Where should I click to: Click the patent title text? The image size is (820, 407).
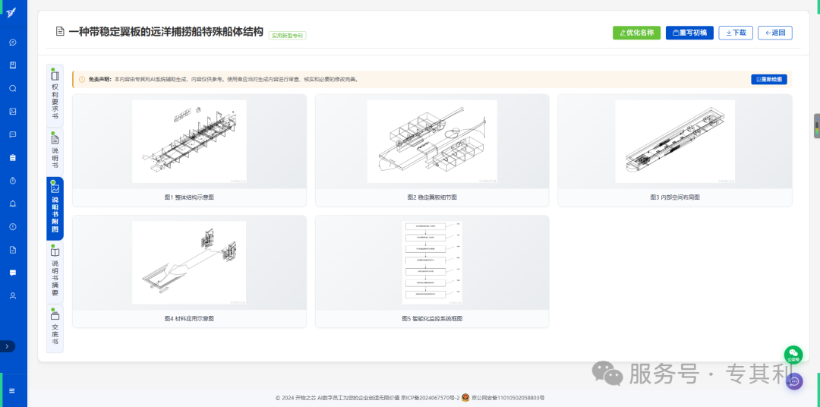[166, 31]
